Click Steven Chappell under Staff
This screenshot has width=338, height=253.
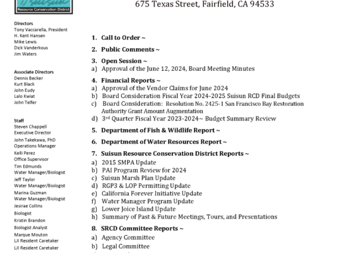click(30, 126)
